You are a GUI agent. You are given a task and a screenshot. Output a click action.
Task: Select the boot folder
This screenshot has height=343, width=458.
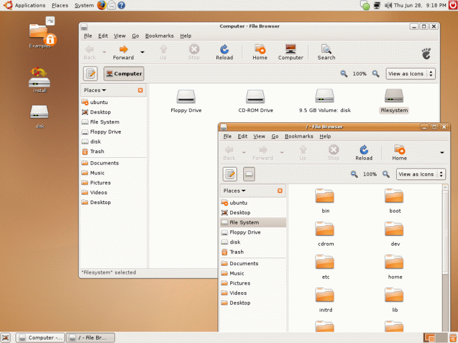tap(394, 201)
